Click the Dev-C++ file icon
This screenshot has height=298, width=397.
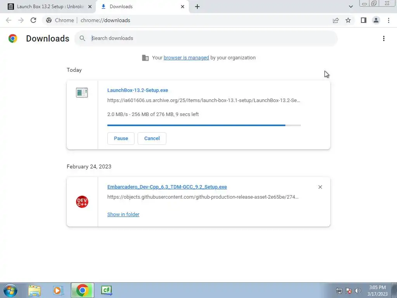82,202
